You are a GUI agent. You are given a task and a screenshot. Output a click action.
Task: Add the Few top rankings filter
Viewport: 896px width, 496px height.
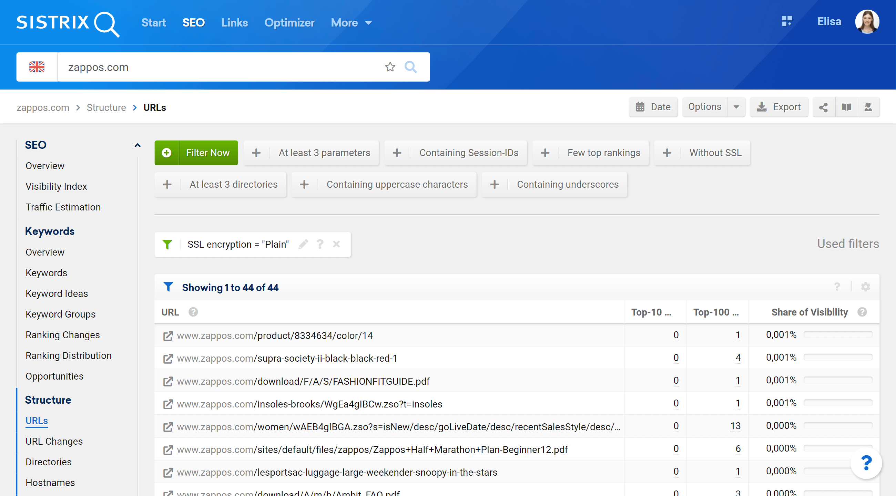[590, 153]
